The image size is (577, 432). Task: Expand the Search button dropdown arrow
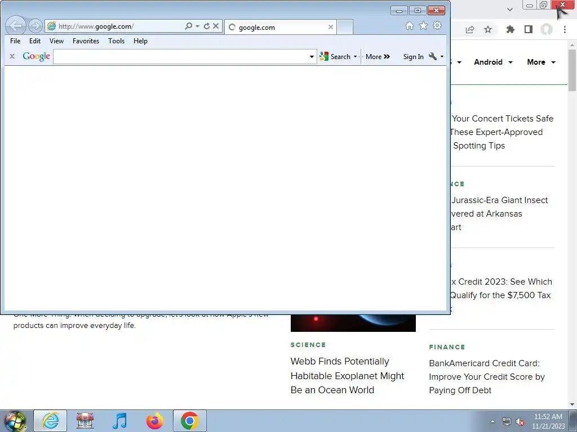355,57
